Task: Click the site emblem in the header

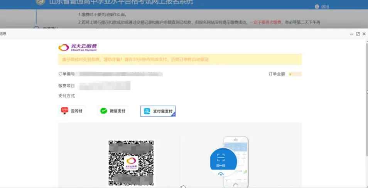Action: coord(41,2)
